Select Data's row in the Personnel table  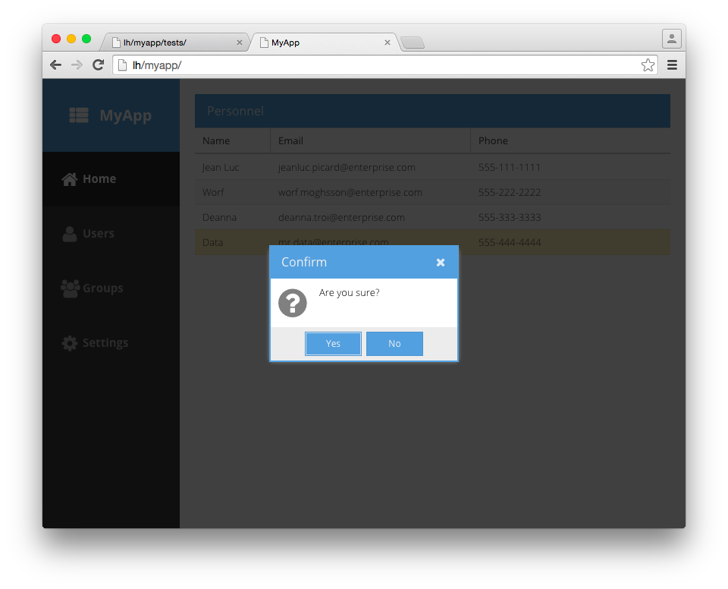[x=569, y=242]
